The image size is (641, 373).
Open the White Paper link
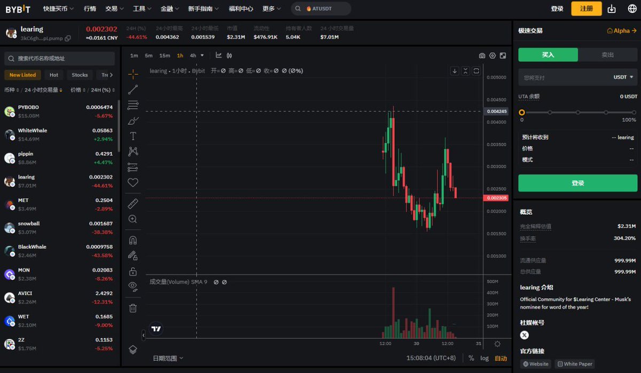pyautogui.click(x=574, y=364)
